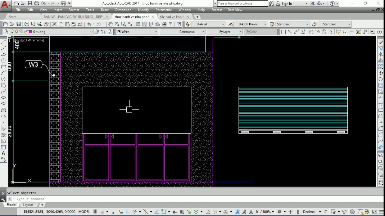Expand the Continuous linetype dropdown
Image resolution: width=385 pixels, height=216 pixels.
182,32
